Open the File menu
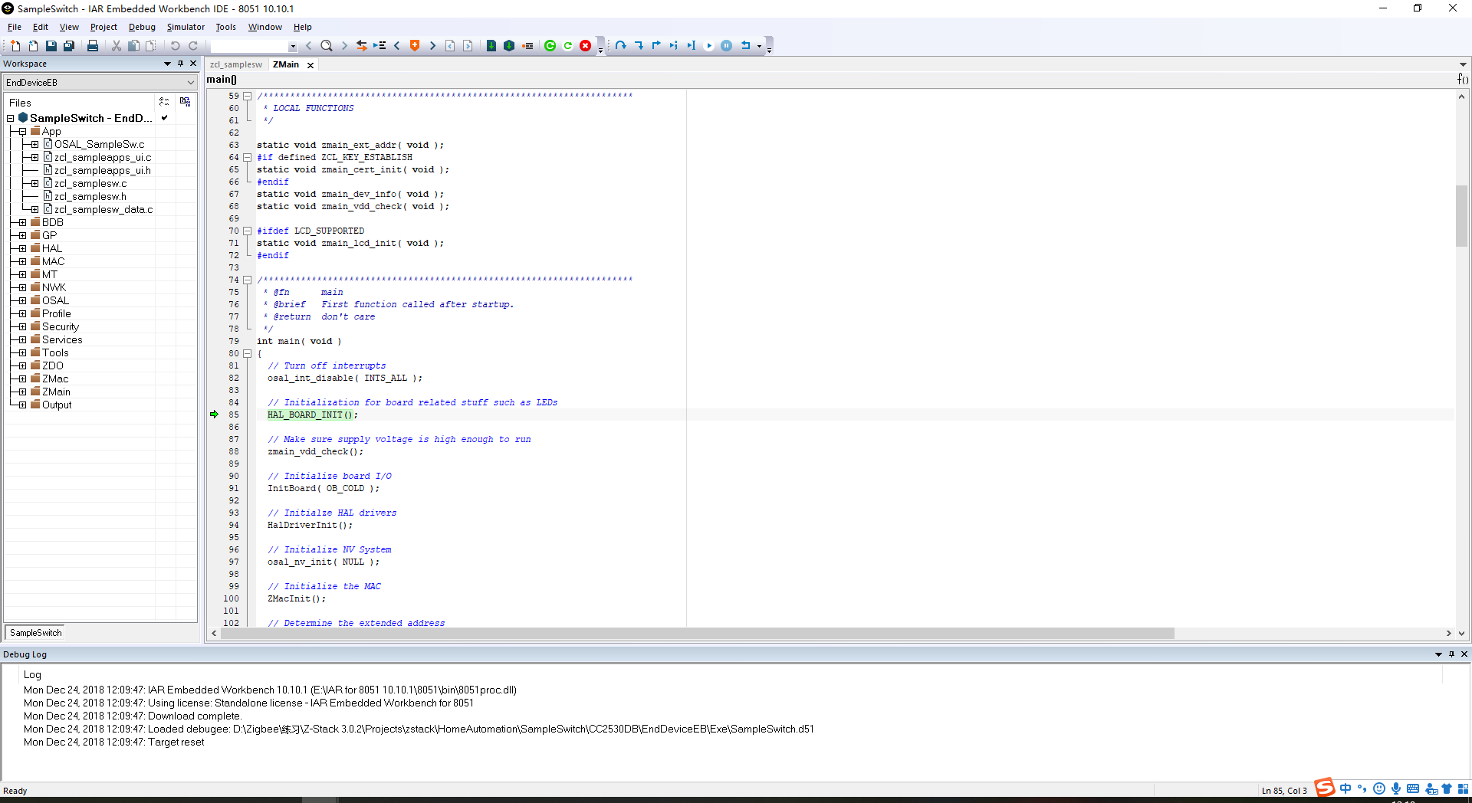 point(15,27)
